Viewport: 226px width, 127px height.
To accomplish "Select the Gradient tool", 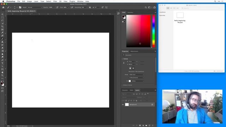I will [x=2, y=51].
